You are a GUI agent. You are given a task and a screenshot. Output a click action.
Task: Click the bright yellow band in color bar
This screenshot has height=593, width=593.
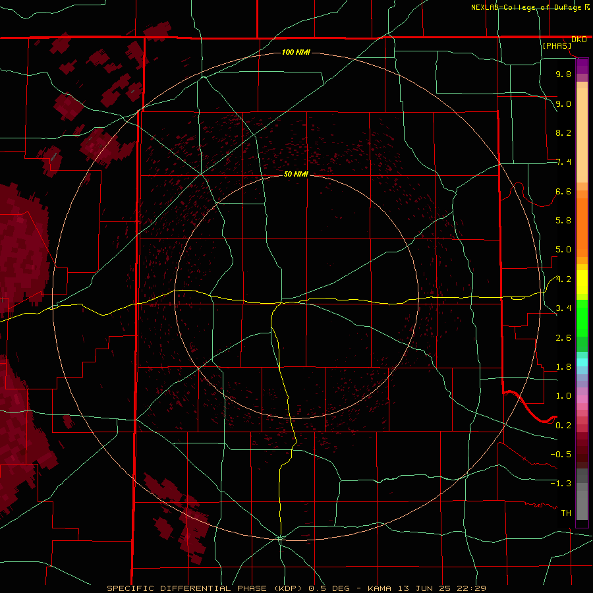582,282
